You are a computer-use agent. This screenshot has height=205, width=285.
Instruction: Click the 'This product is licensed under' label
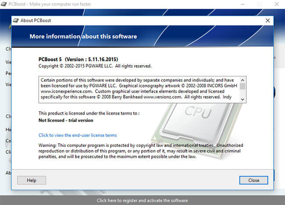[89, 113]
